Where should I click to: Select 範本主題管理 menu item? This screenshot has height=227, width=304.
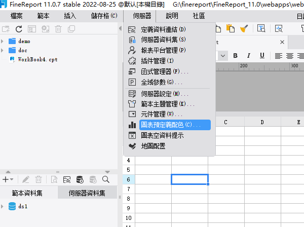[x=168, y=104]
